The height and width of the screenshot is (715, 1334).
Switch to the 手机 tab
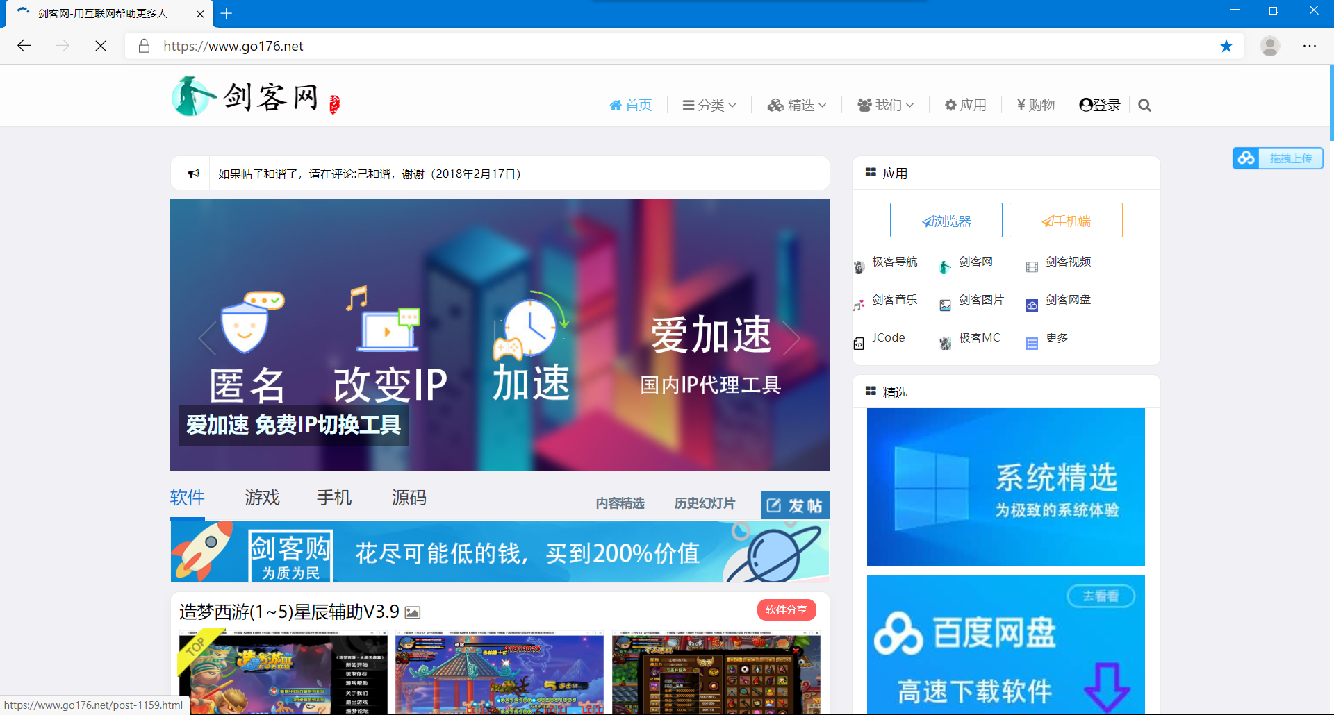334,498
